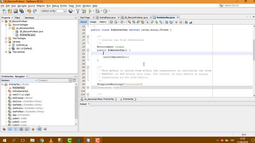Click the Profile Project toolbar icon
Viewport: 255px width, 143px height.
click(105, 11)
